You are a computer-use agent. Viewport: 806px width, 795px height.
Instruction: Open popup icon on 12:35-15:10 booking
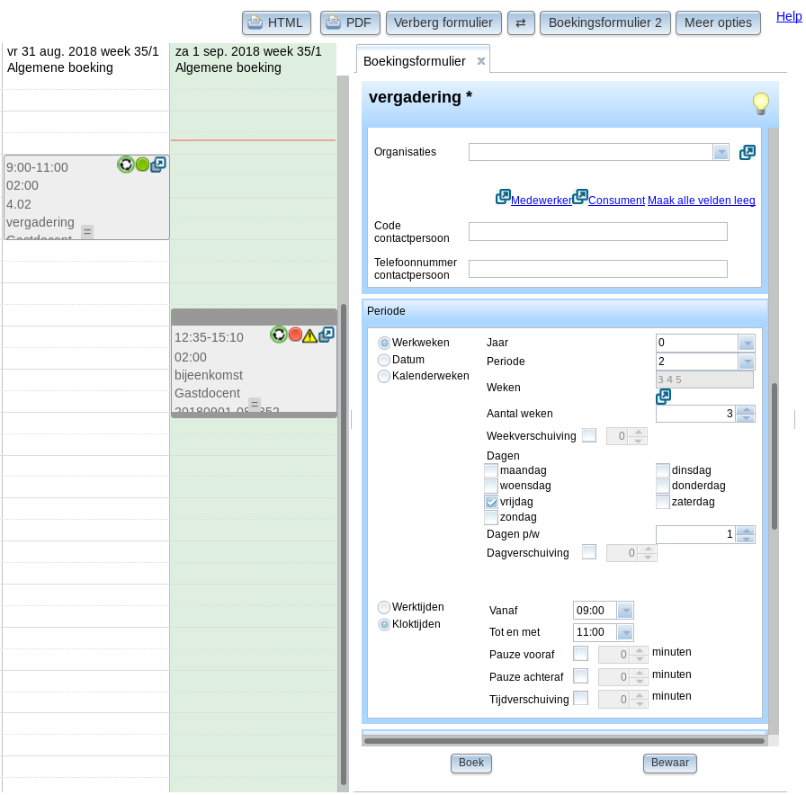tap(326, 335)
